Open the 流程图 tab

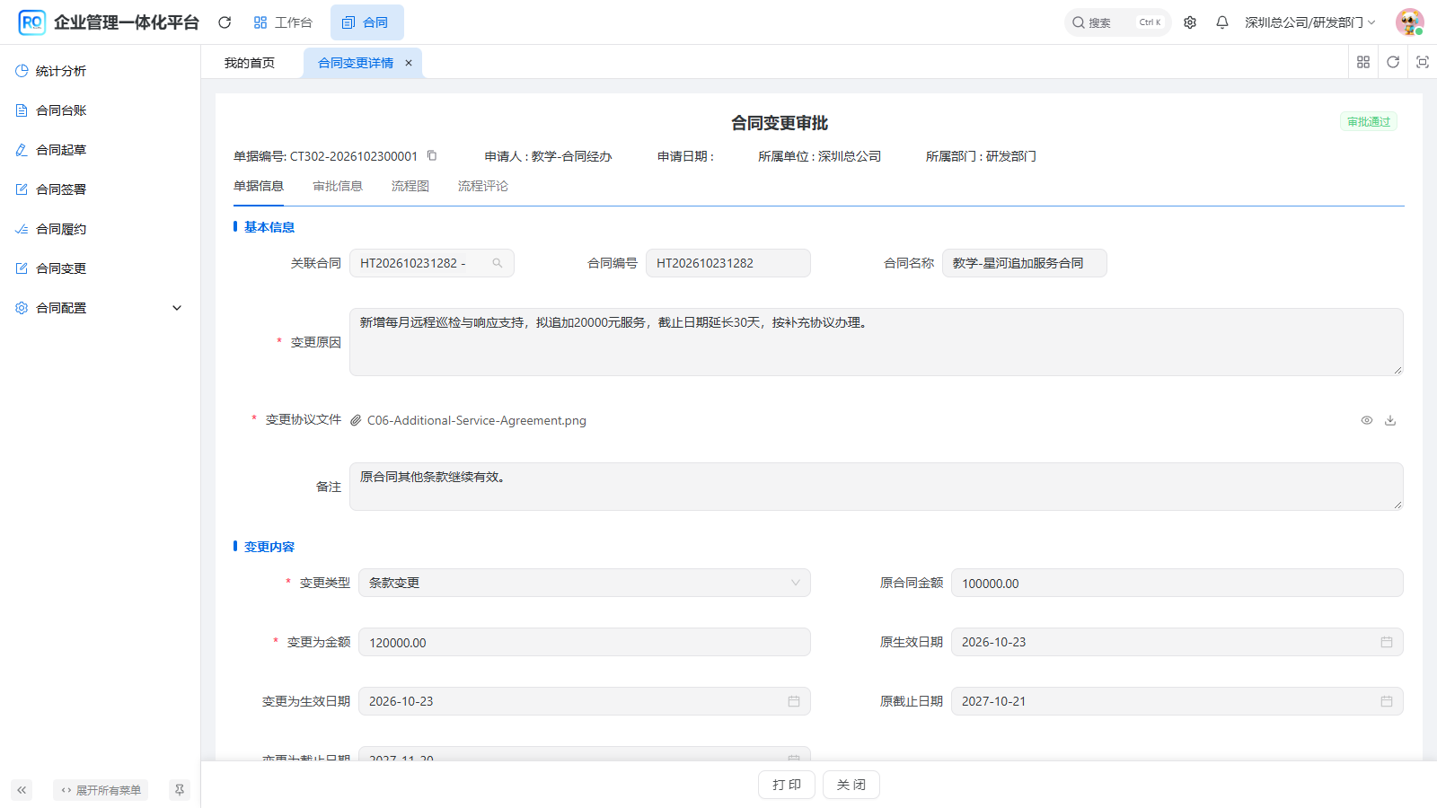click(410, 186)
